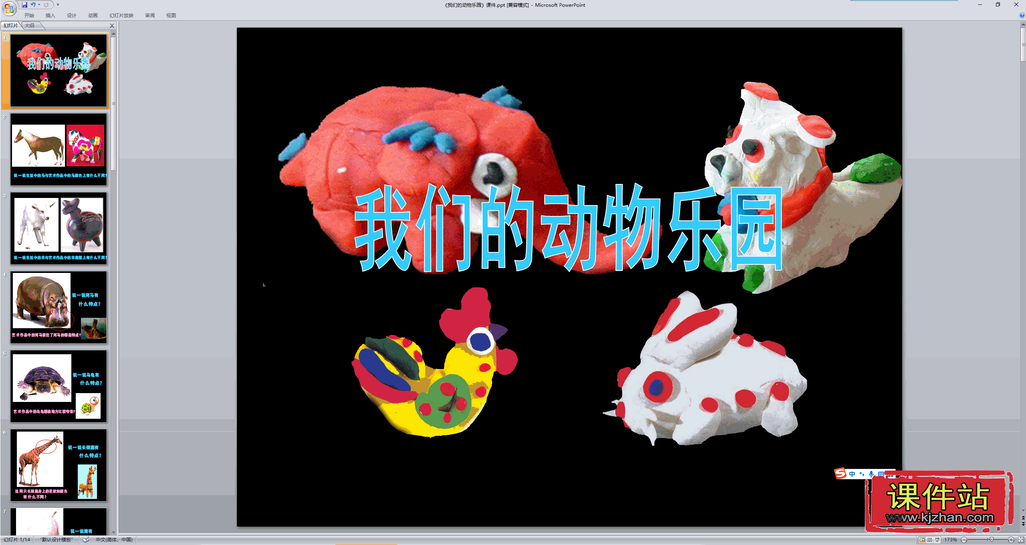
Task: Switch to the 大纲 outline tab
Action: [30, 25]
